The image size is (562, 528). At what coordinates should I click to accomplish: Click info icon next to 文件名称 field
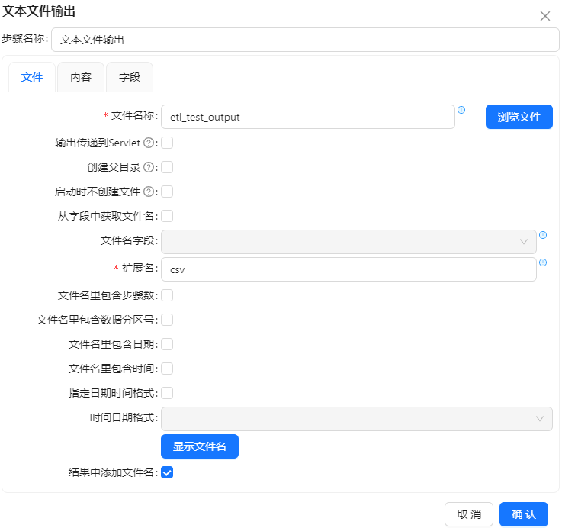[x=461, y=110]
